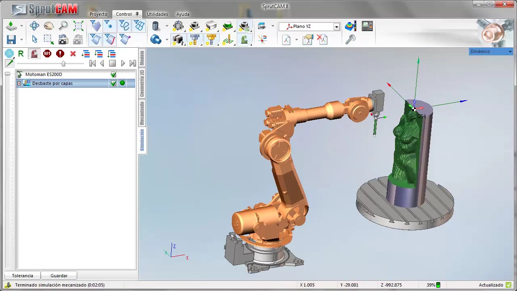Viewport: 517px width, 291px height.
Task: Select the magnifier zoom tool
Action: point(63,26)
